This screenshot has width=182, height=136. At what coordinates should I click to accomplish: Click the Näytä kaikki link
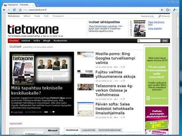[16, 123]
